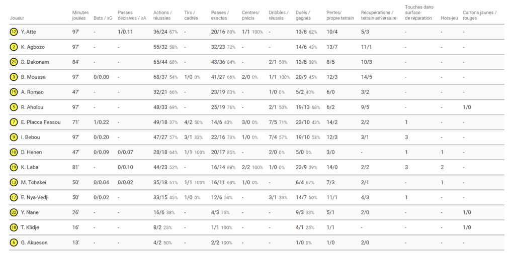Click number 3 badge next to B. Moussa
Screen dimensions: 515x256
tap(14, 77)
